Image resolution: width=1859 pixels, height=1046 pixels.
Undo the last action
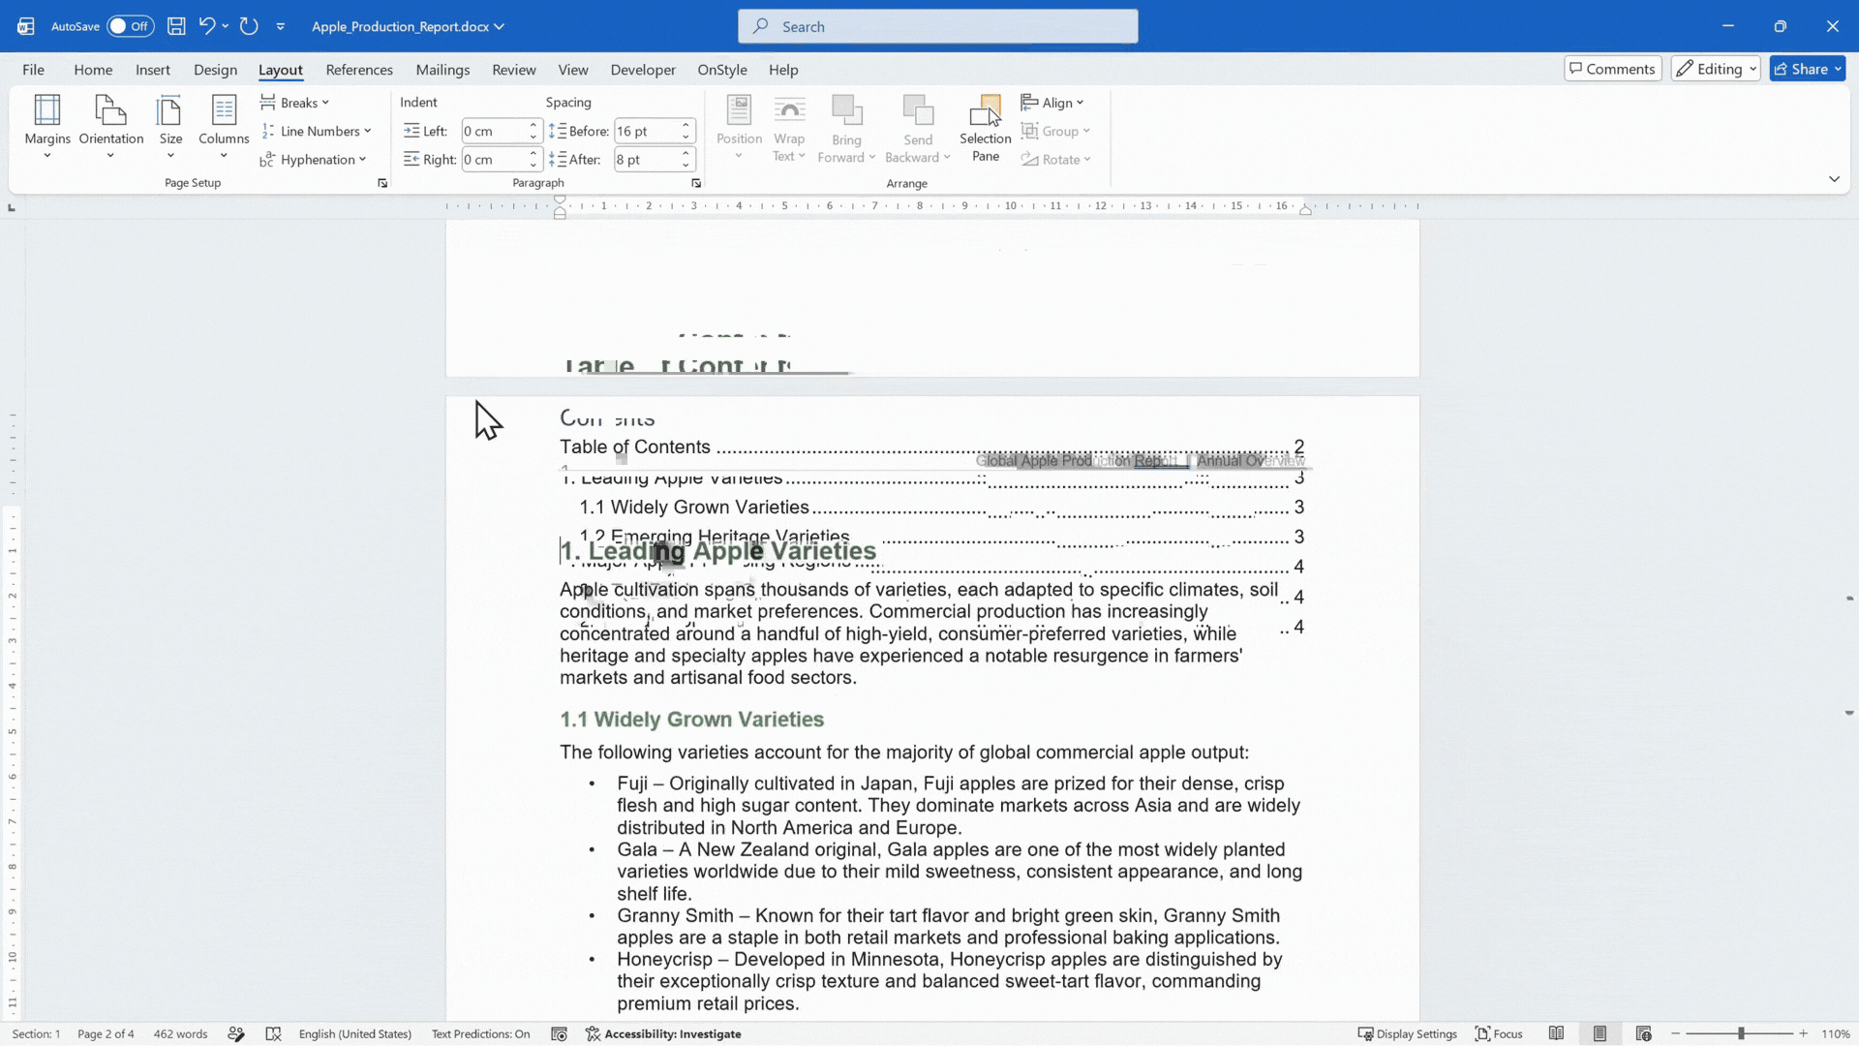[206, 26]
